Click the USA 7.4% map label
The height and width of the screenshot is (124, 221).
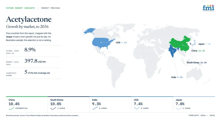coord(121,42)
